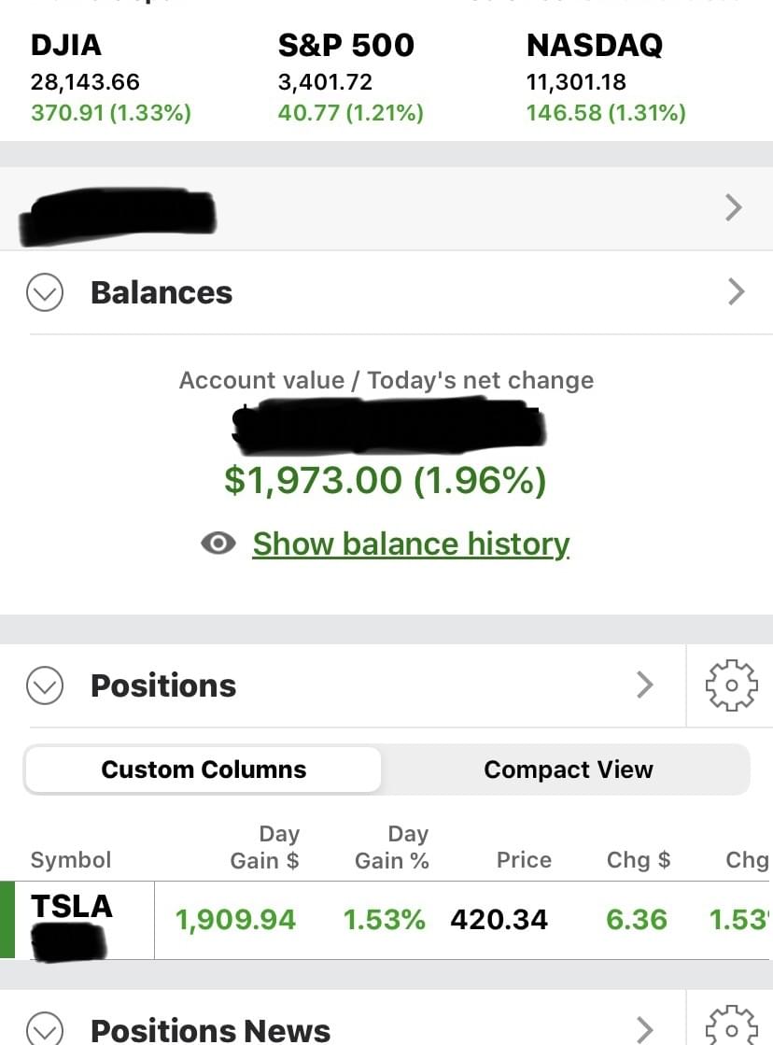Tap the NASDAQ index quote
Viewport: 773px width, 1045px height.
pos(605,79)
